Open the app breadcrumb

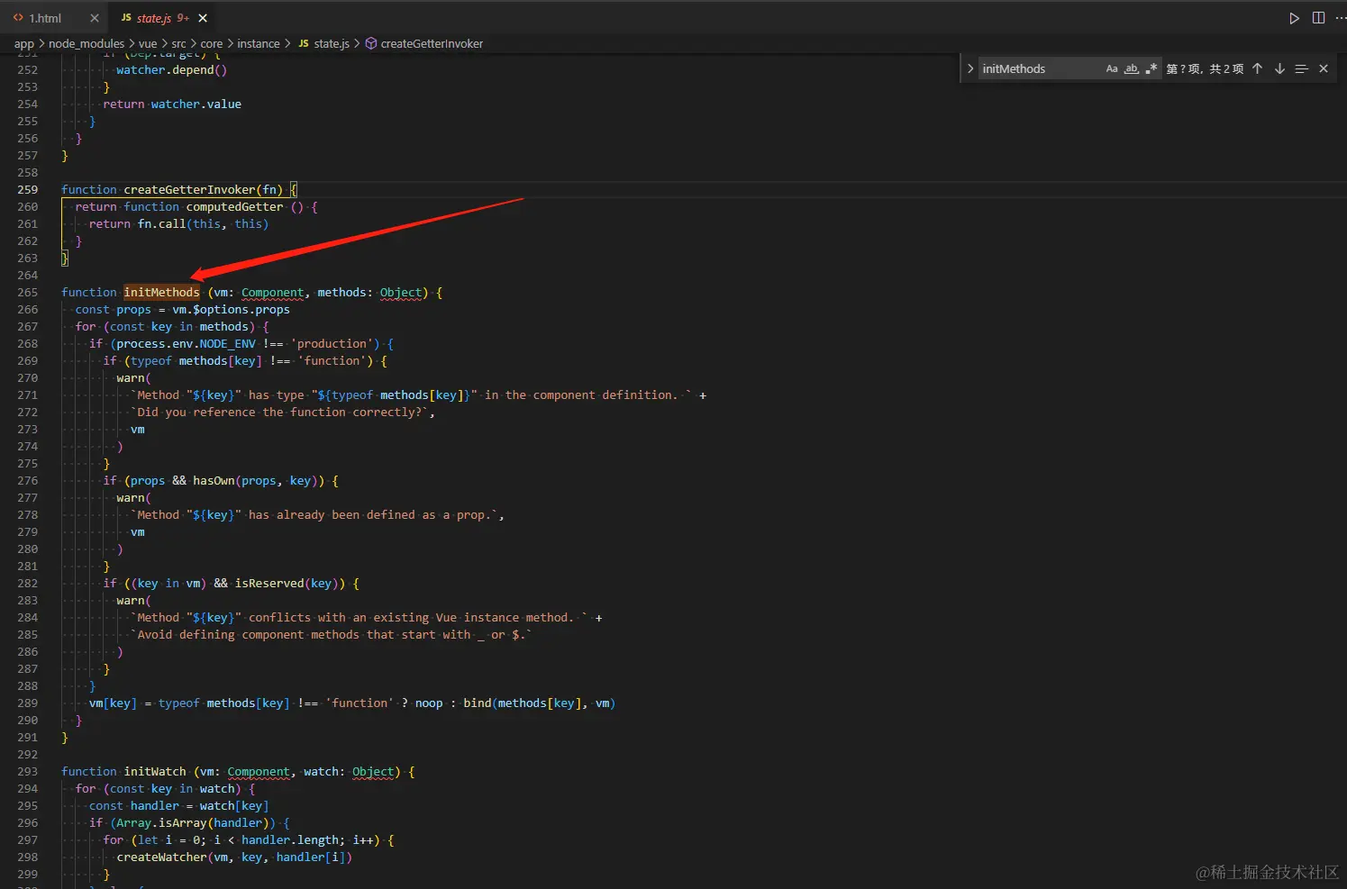click(24, 43)
